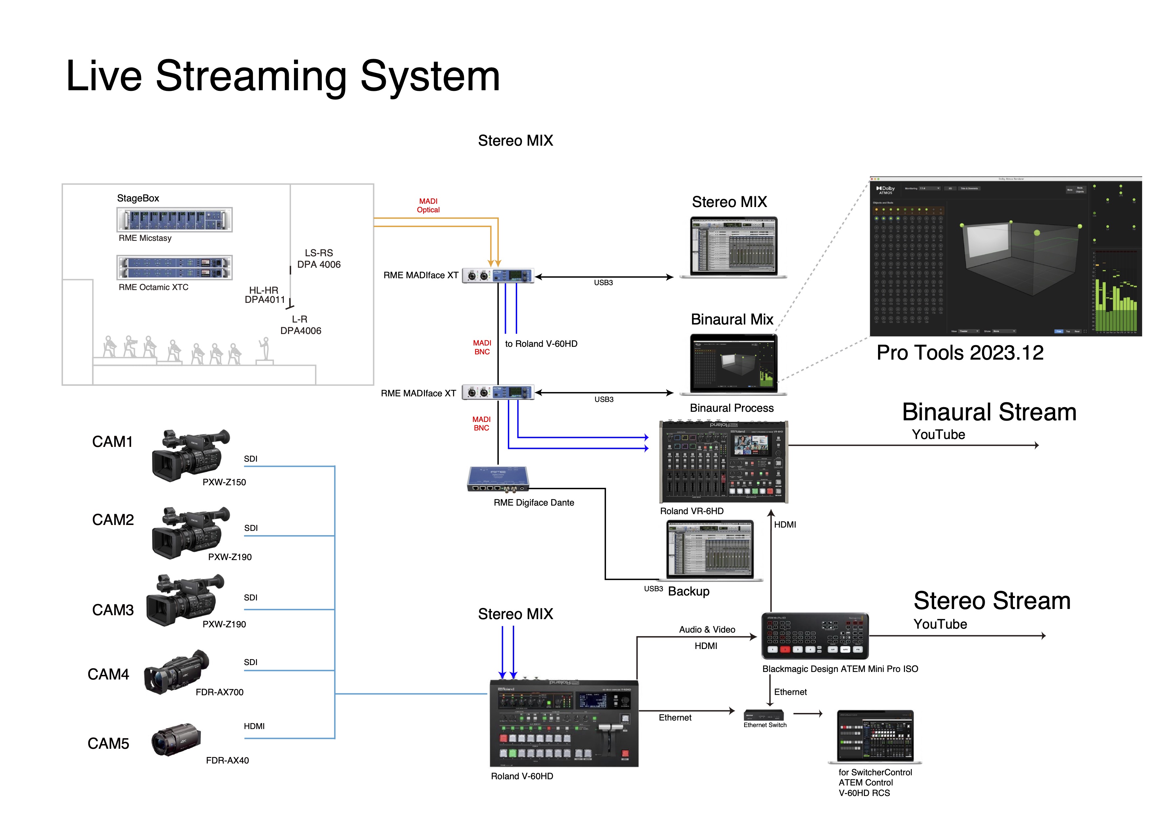Enable object 11 in Objects and Beds
This screenshot has width=1174, height=837.
pos(877,219)
